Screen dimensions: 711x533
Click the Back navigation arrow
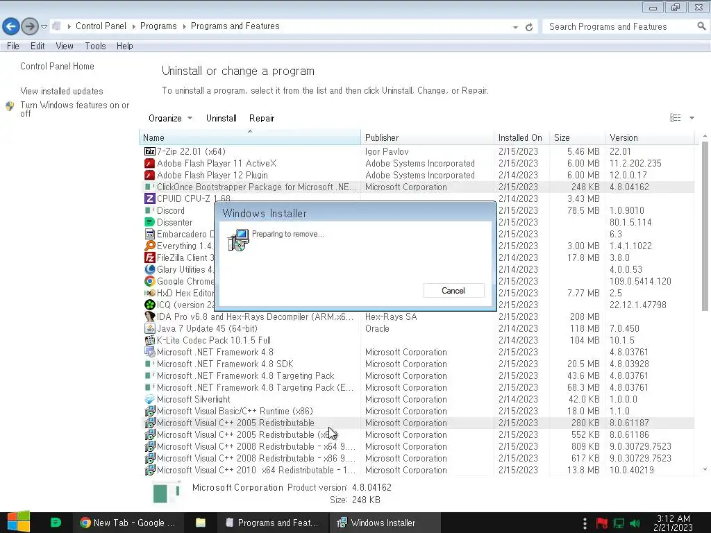point(11,26)
